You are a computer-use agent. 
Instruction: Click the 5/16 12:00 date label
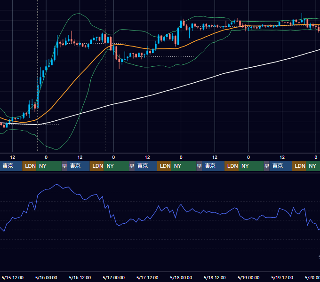click(80, 277)
